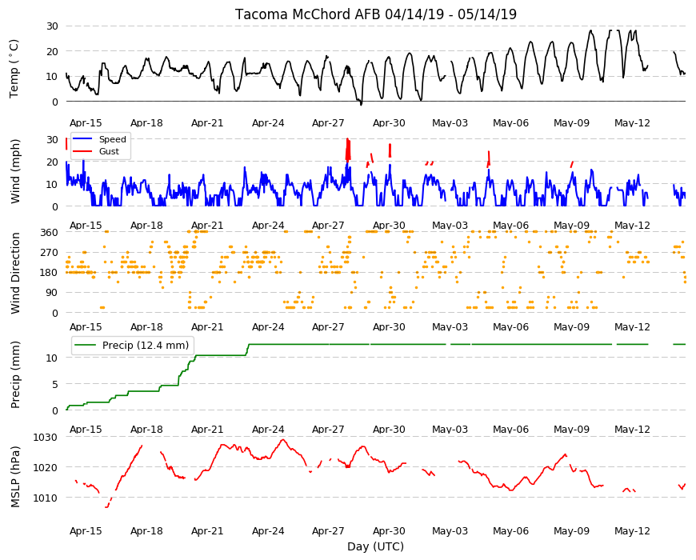Click the Apr-24 tick under the wind speed plot
The image size is (696, 560).
coord(268,225)
